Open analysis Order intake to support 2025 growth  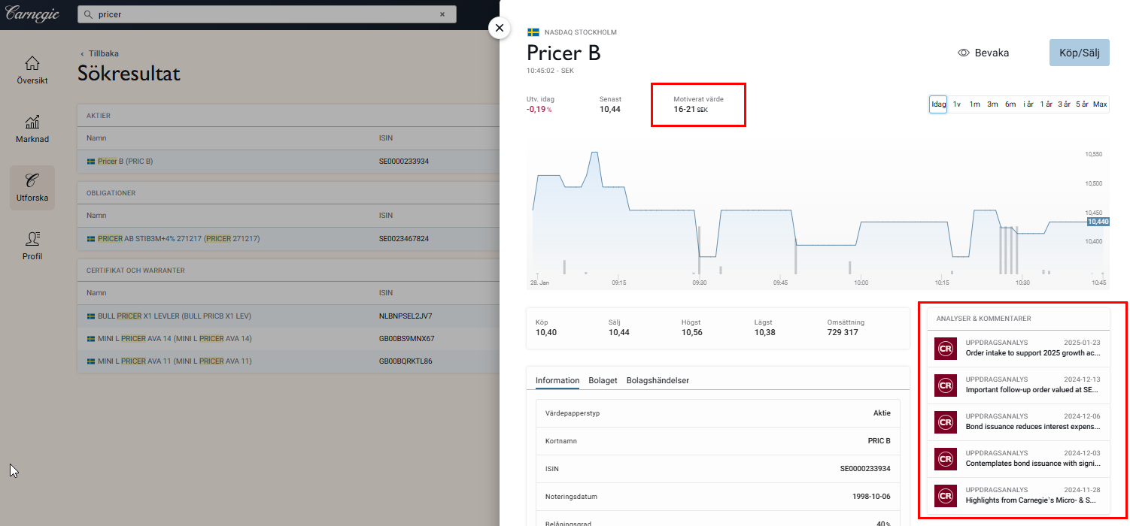pos(1033,352)
